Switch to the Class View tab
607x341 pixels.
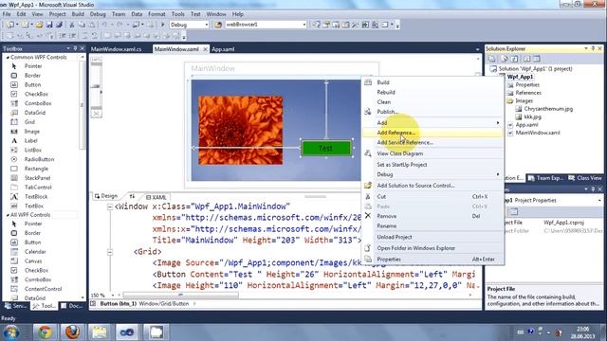point(585,178)
